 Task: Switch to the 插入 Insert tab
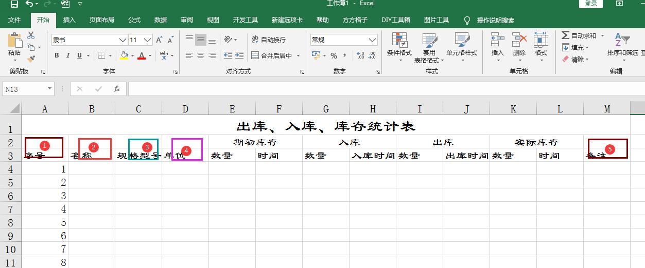point(69,20)
